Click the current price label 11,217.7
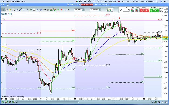The height and width of the screenshot is (105, 169). tap(165, 37)
